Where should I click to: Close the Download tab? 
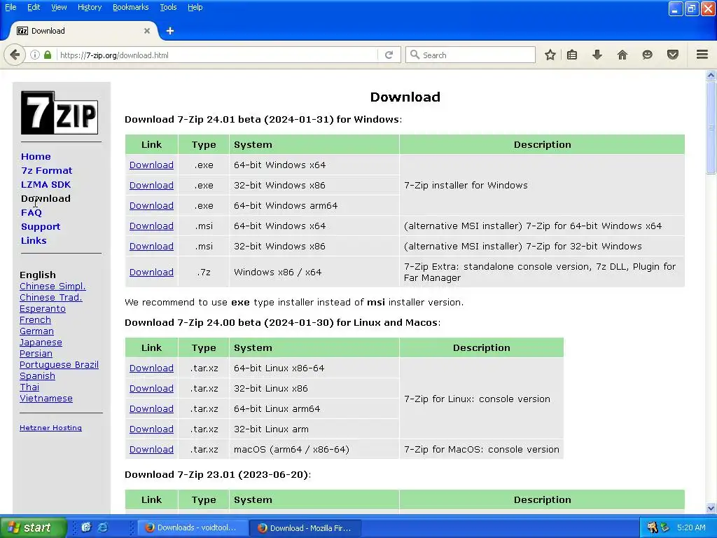click(x=147, y=31)
